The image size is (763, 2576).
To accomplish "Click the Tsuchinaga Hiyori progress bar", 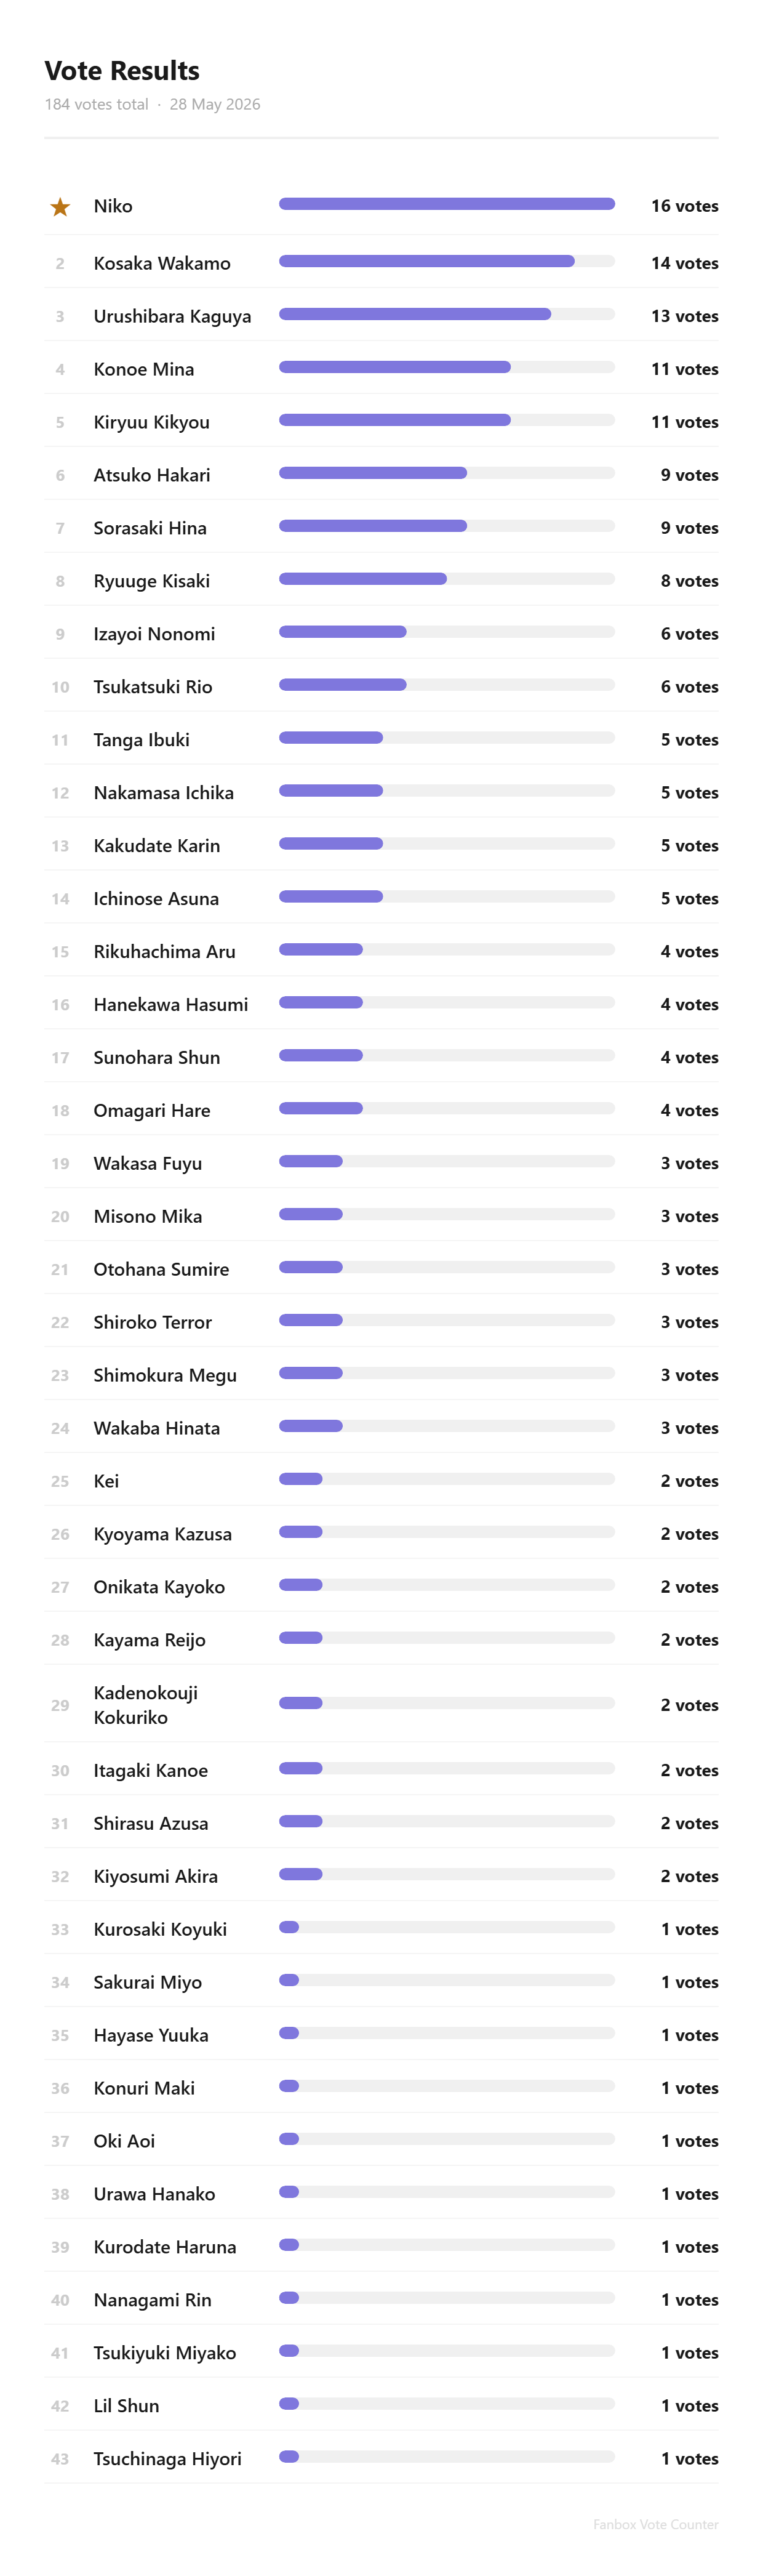I will (x=446, y=2456).
